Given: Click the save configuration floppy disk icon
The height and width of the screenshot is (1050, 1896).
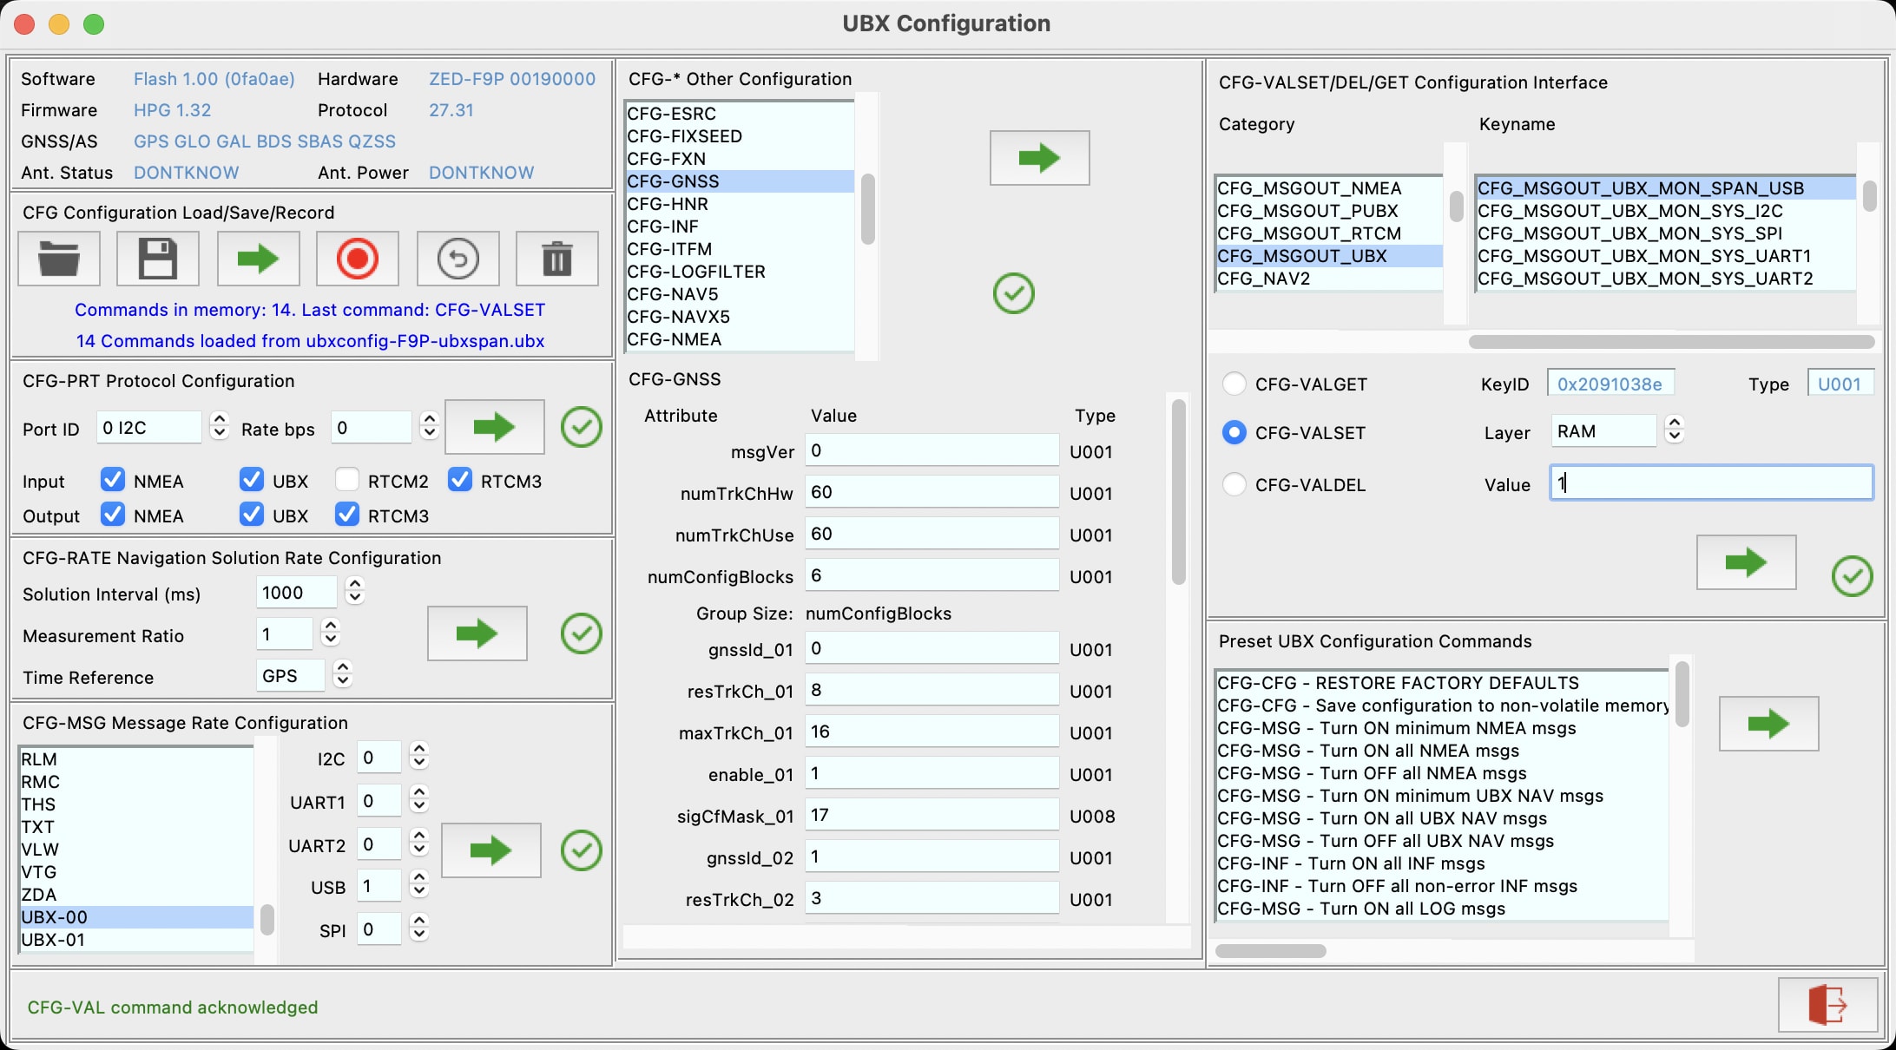Looking at the screenshot, I should (x=158, y=259).
